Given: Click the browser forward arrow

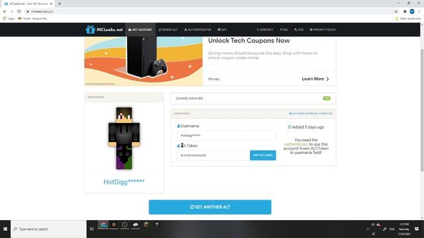Looking at the screenshot, I should (12, 11).
